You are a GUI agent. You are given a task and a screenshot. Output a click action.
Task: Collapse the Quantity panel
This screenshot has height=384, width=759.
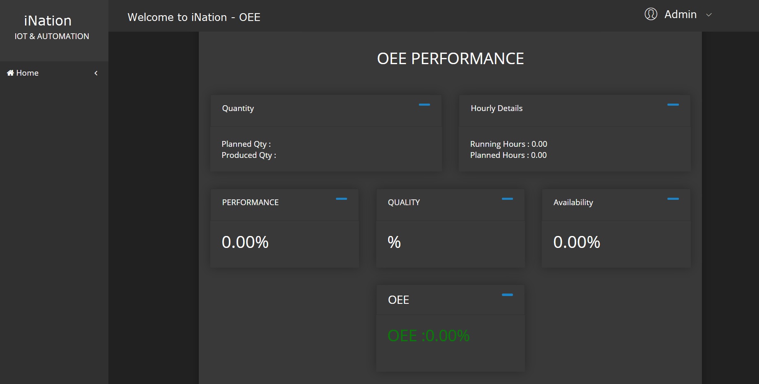click(424, 105)
